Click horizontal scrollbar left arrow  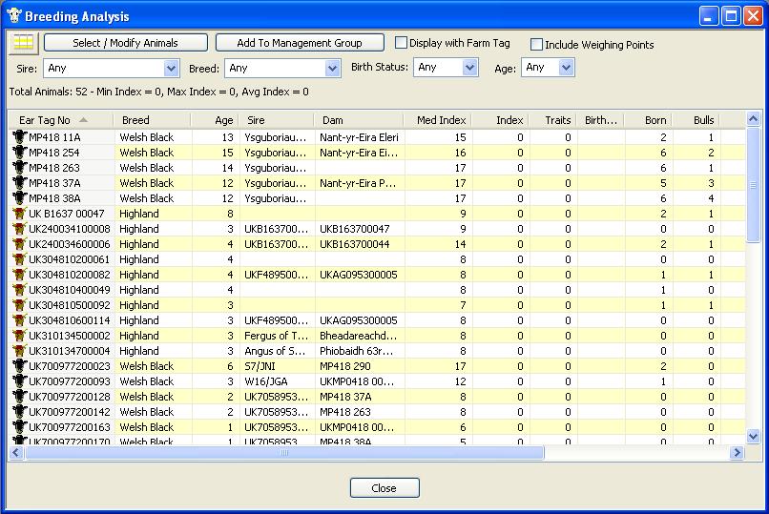pos(16,452)
